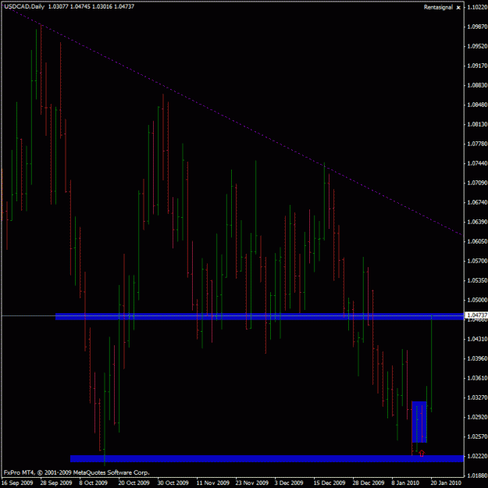Click the 28 Dec 2009 date label
Screen dimensions: 488x488
(x=369, y=483)
